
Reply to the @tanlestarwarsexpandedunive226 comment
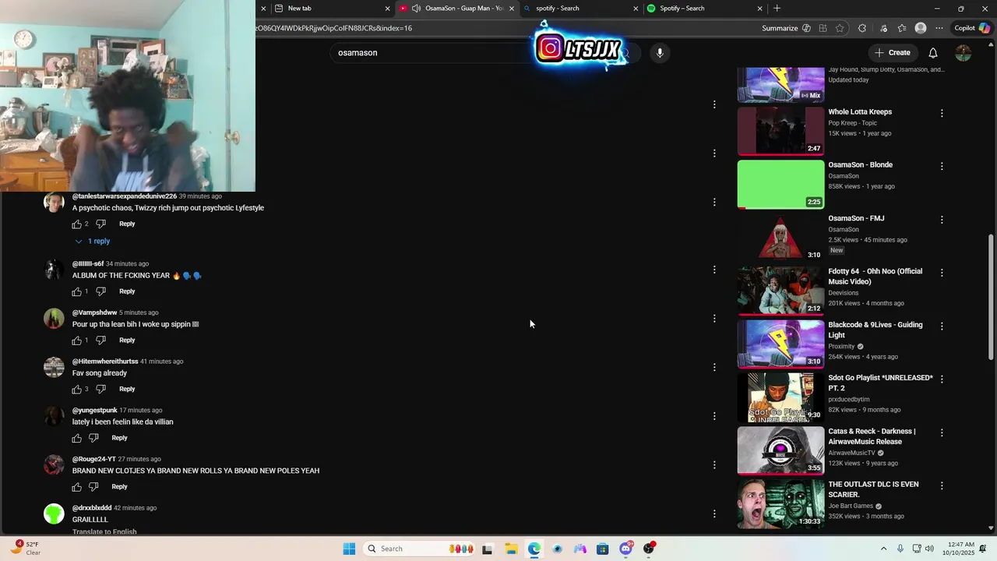pyautogui.click(x=127, y=224)
